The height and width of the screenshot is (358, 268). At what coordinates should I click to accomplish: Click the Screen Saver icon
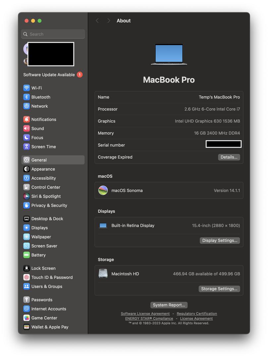pos(27,246)
